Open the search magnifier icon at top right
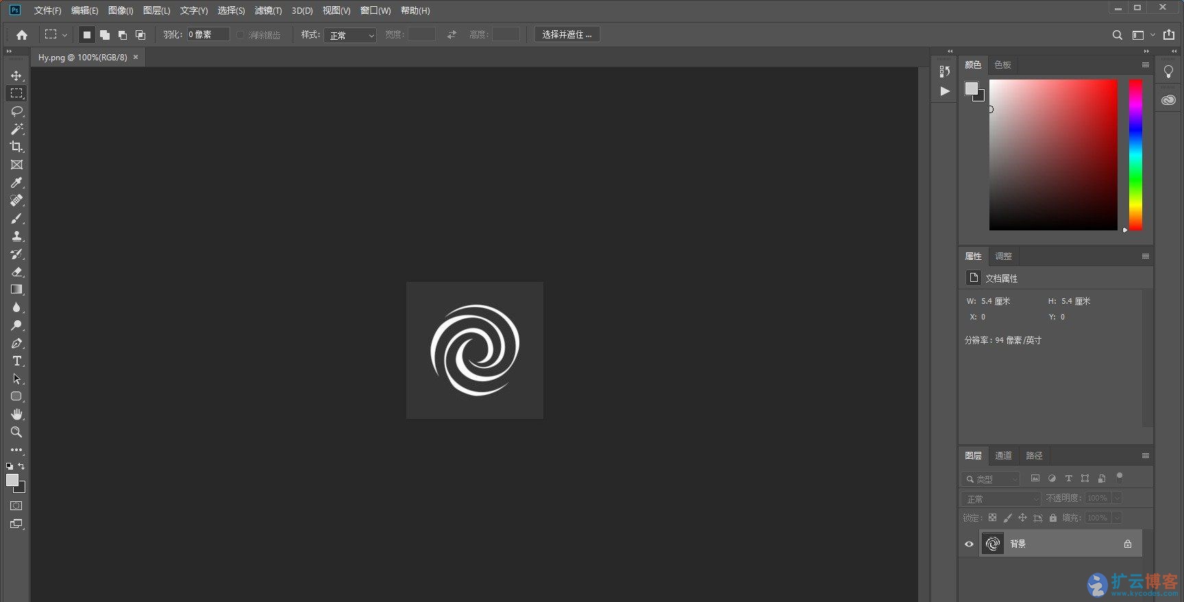The image size is (1184, 602). pos(1117,35)
